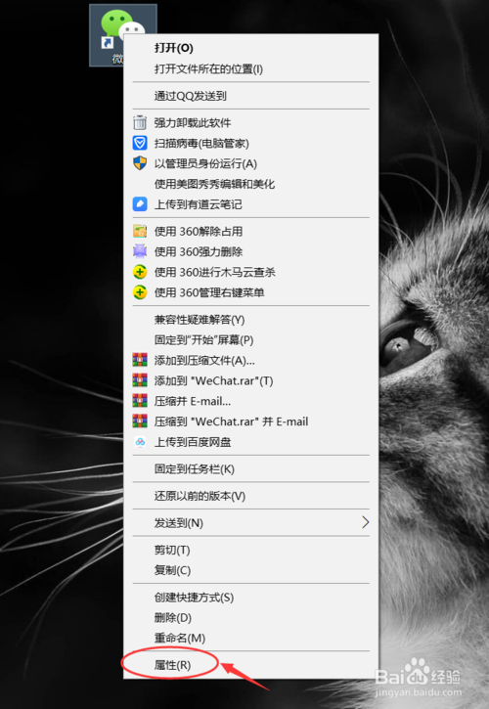This screenshot has width=489, height=709.
Task: Select 固定到任务栏(K)
Action: click(250, 468)
